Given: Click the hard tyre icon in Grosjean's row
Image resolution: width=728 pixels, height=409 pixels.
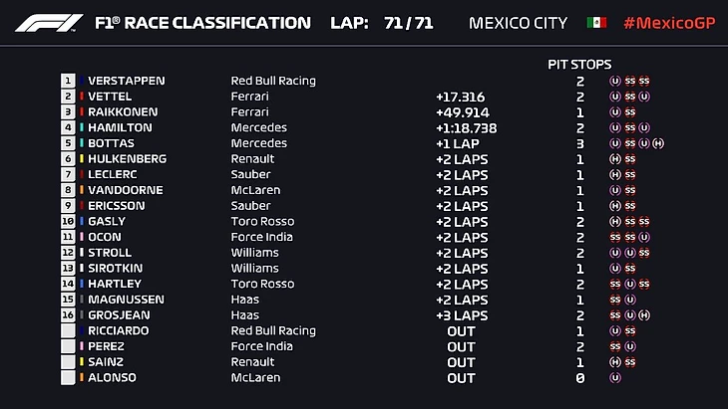Looking at the screenshot, I should 644,315.
